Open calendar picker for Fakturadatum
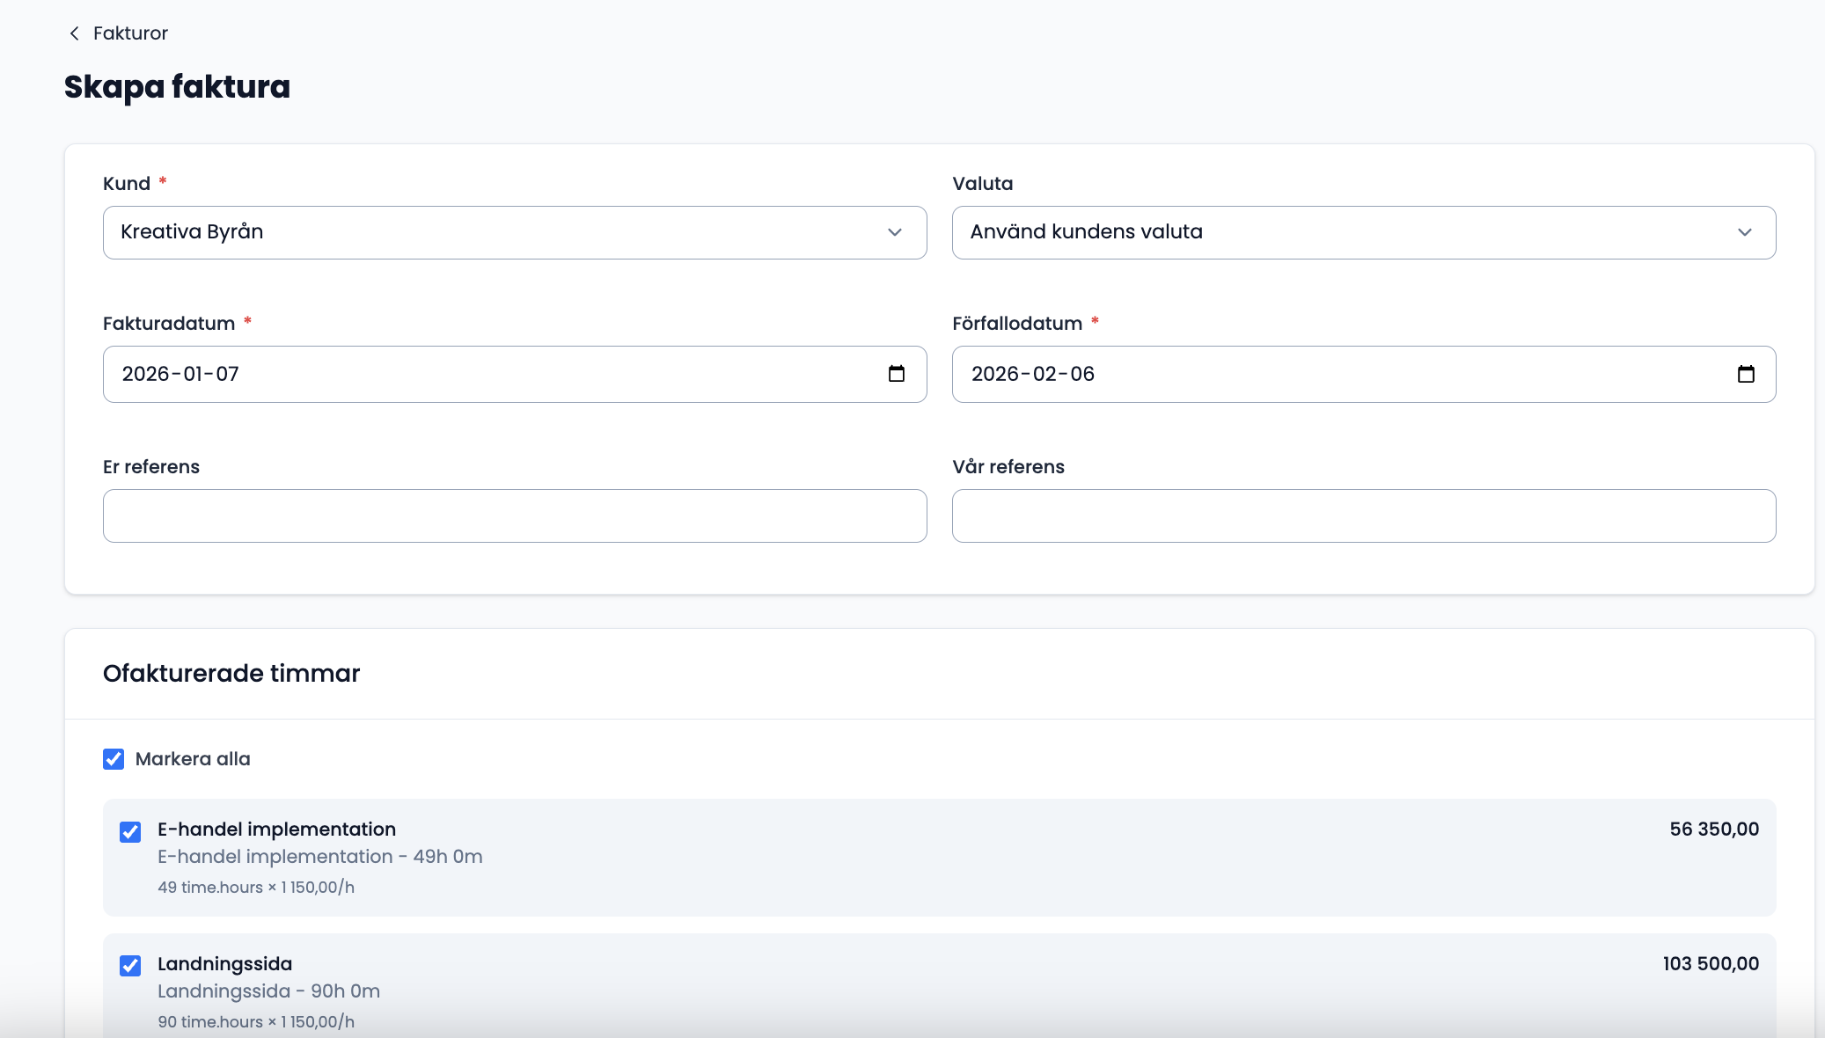Viewport: 1825px width, 1038px height. [896, 374]
